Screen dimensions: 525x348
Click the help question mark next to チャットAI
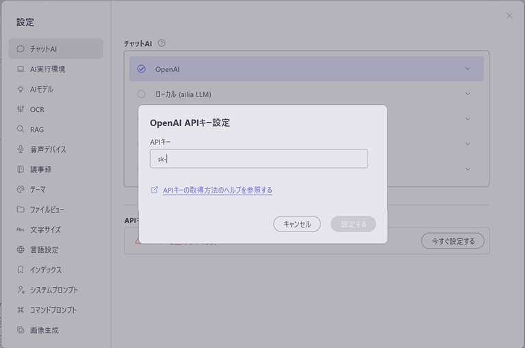162,43
